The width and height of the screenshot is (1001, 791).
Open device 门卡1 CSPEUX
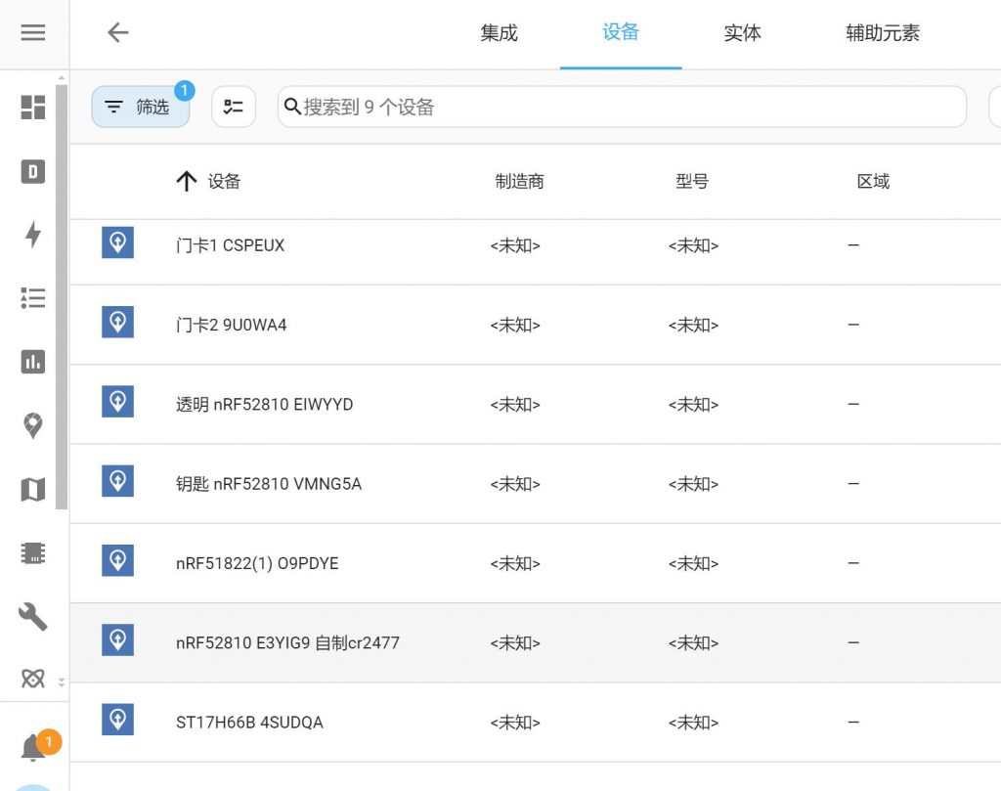(231, 245)
